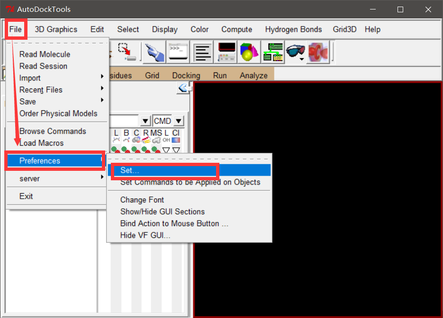443x318 pixels.
Task: Switch to the Grid tab
Action: pos(152,75)
